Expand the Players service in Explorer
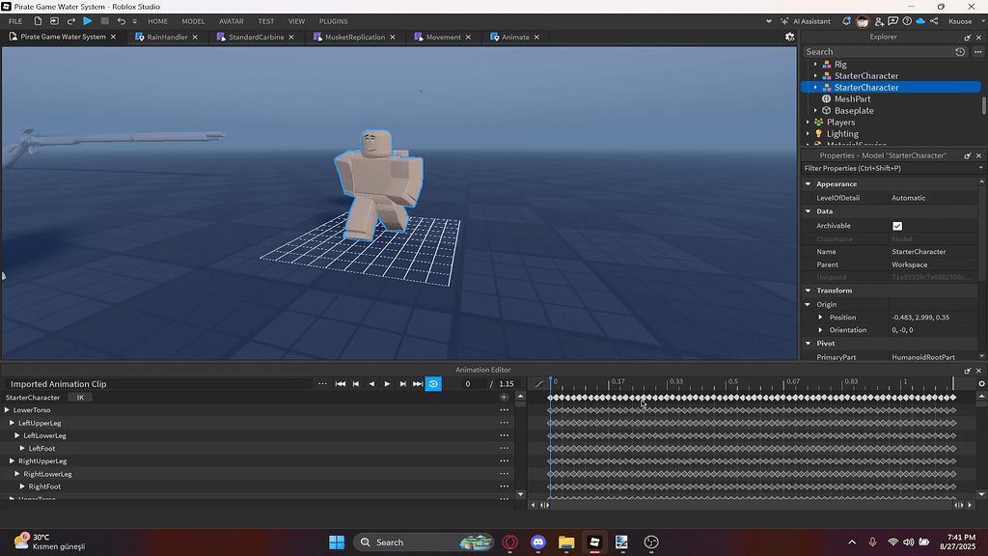This screenshot has height=556, width=988. pos(808,123)
